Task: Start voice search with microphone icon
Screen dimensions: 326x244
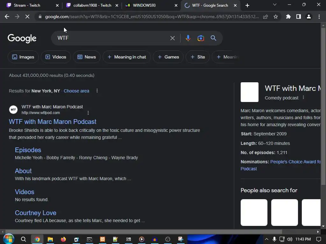Action: (188, 38)
